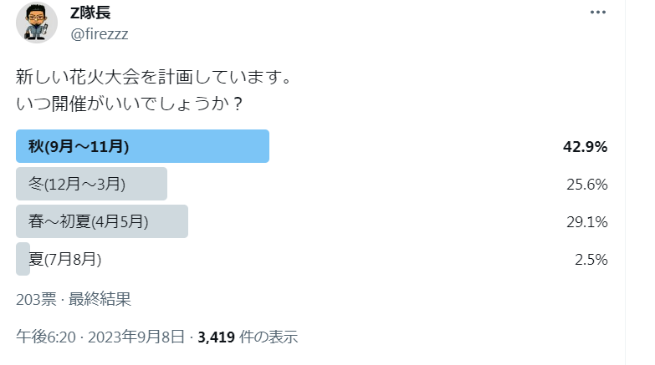Open the 2023年9月8日 date link
655x365 pixels.
(x=136, y=337)
